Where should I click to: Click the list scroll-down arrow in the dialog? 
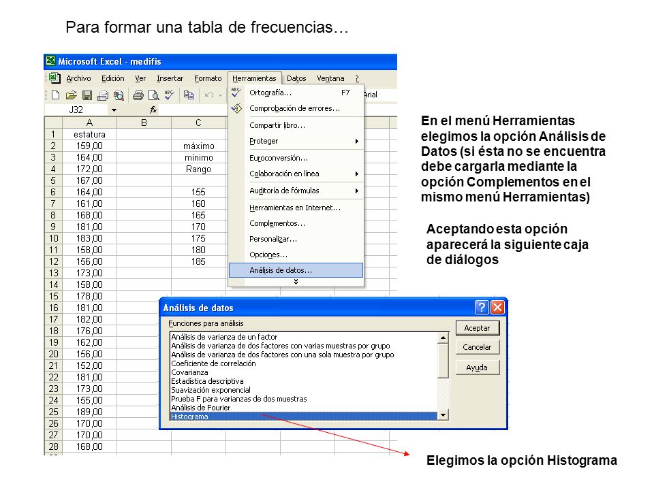[x=443, y=415]
